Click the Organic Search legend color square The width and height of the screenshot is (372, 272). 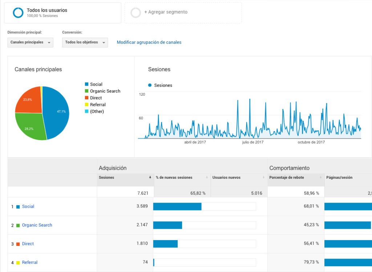click(86, 91)
